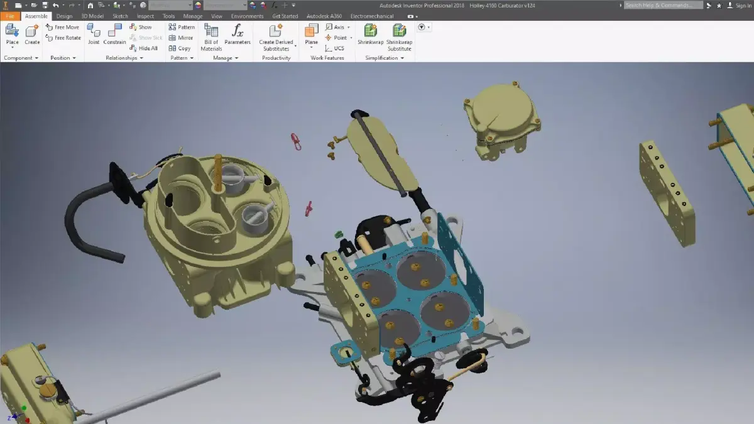The width and height of the screenshot is (754, 424).
Task: Select the Plane work feature tool
Action: 311,35
